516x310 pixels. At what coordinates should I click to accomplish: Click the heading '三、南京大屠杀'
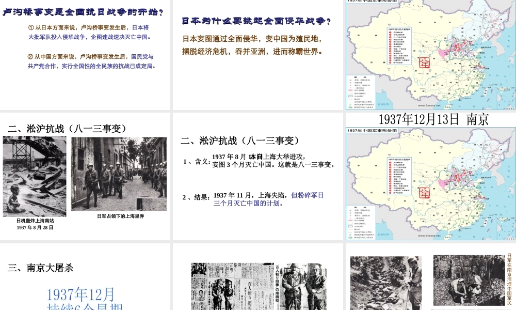click(40, 268)
